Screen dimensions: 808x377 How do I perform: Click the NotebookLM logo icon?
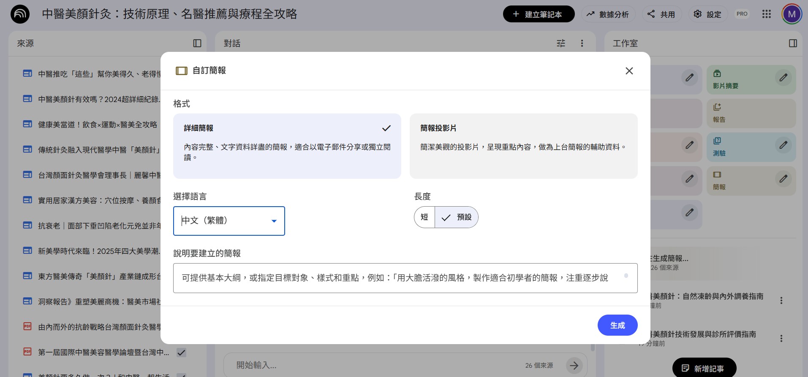click(x=20, y=14)
